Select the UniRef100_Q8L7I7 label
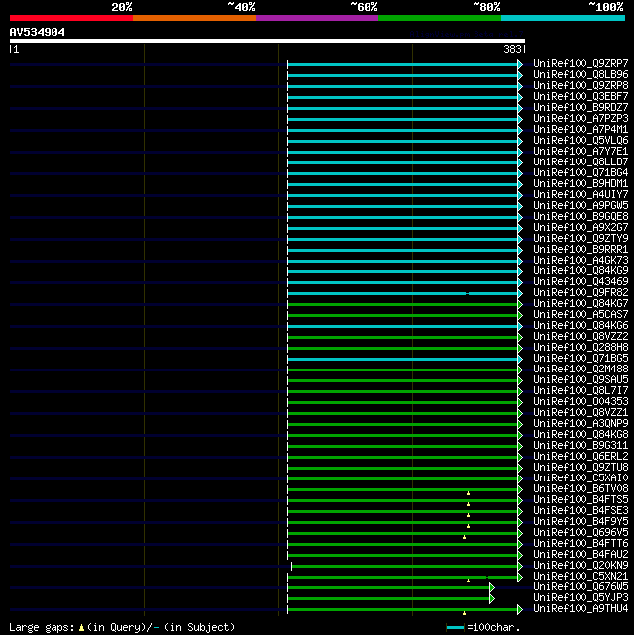 click(581, 390)
